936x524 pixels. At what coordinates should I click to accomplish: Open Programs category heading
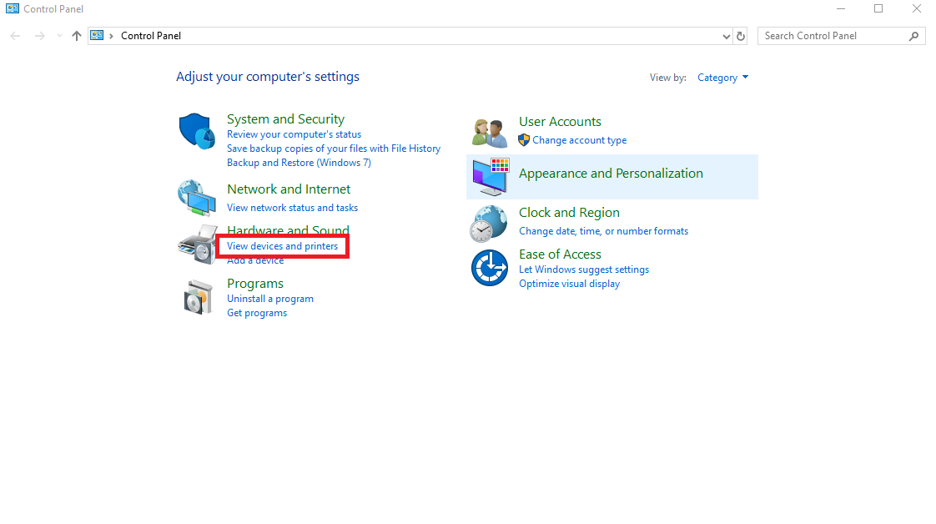click(255, 284)
